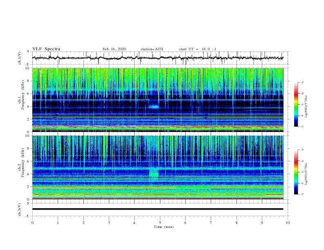Click the lower "log(PSD)(V²/Hz)" colorbar label
This screenshot has height=250, width=324.
306,174
